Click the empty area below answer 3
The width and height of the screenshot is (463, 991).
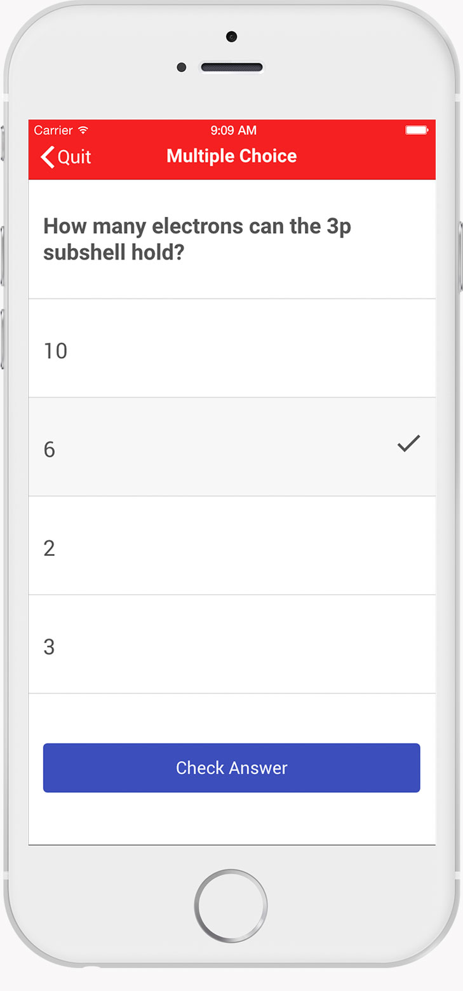click(232, 717)
